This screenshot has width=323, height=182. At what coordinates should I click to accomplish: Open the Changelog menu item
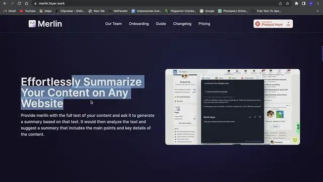pyautogui.click(x=182, y=24)
